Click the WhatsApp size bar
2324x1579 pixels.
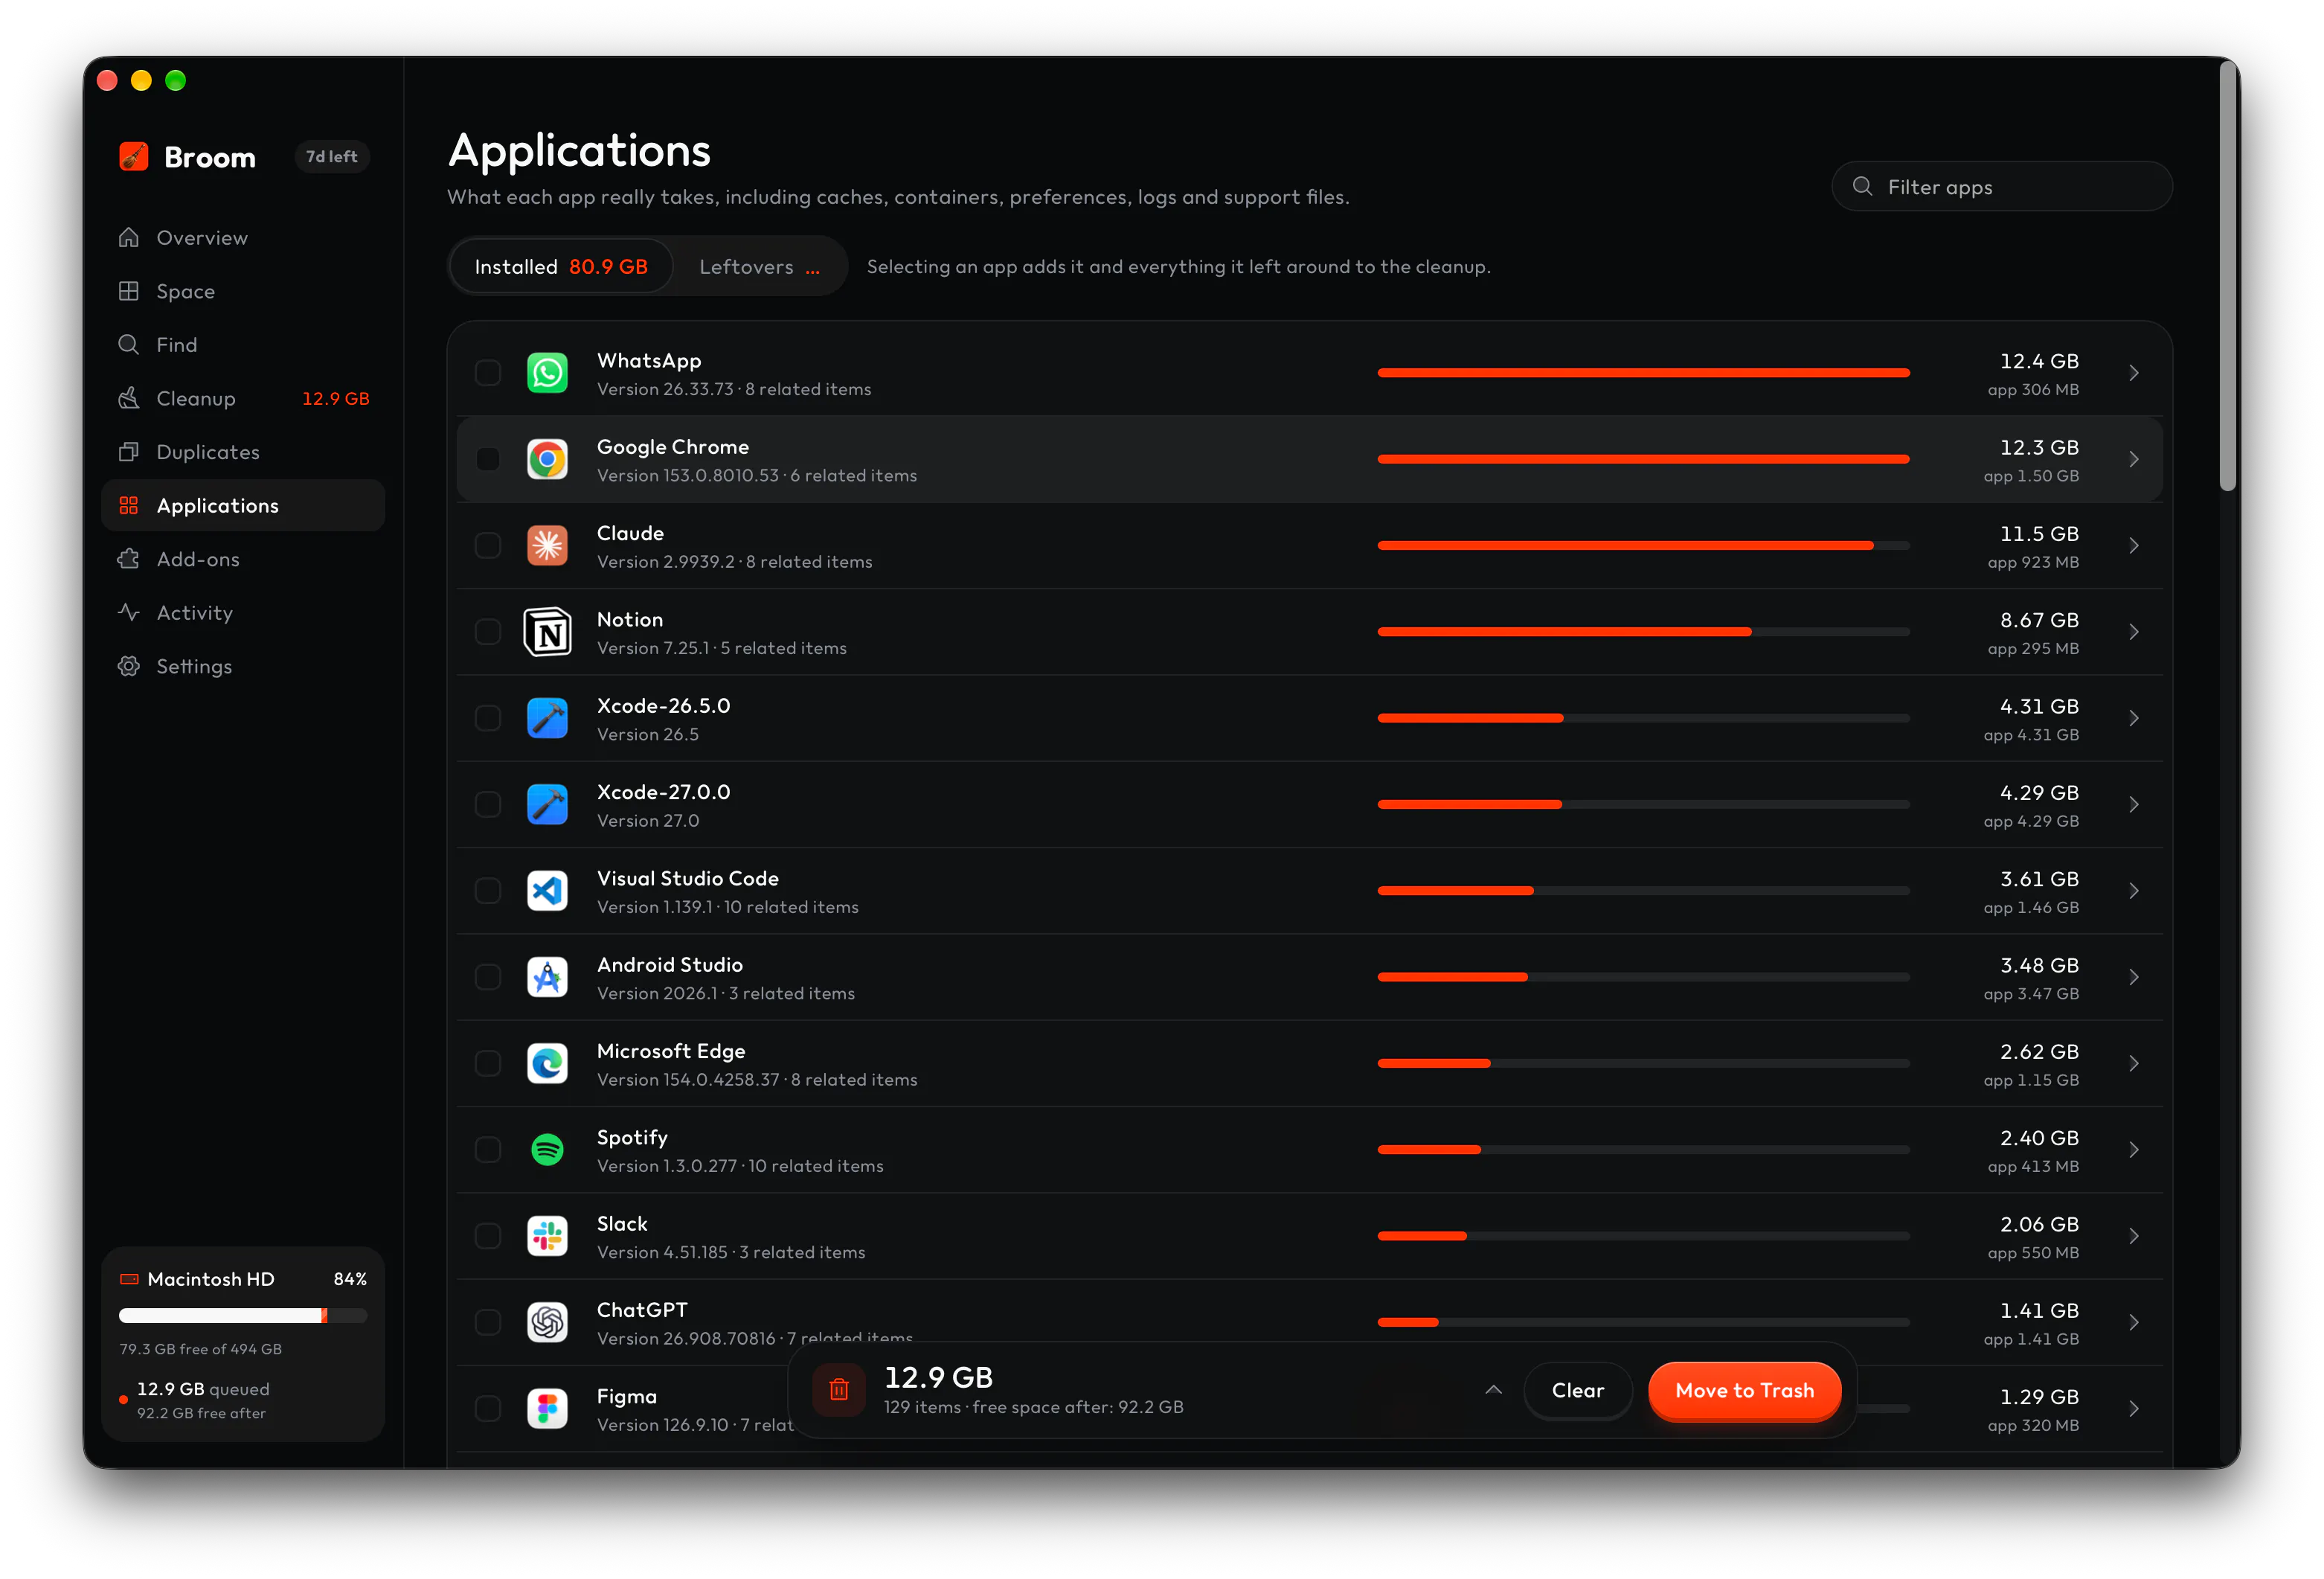(1643, 373)
